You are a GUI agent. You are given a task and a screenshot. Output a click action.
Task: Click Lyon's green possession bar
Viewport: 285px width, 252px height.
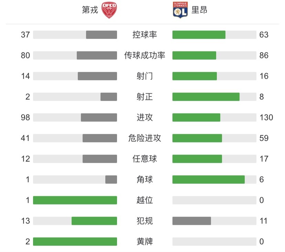coord(199,34)
